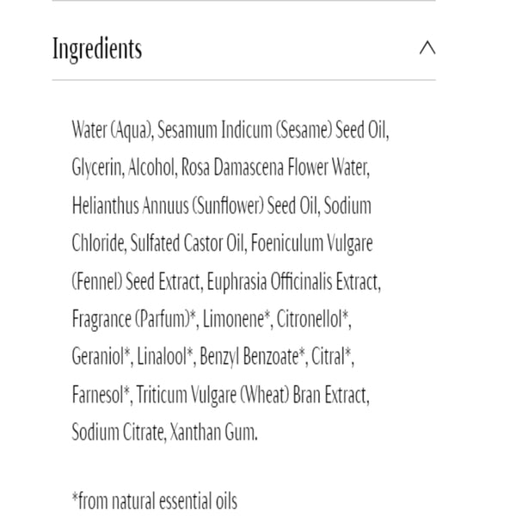The width and height of the screenshot is (516, 516).
Task: Click 'Sesamum Indicum (Sesame) Seed Oil' text
Action: (x=273, y=131)
